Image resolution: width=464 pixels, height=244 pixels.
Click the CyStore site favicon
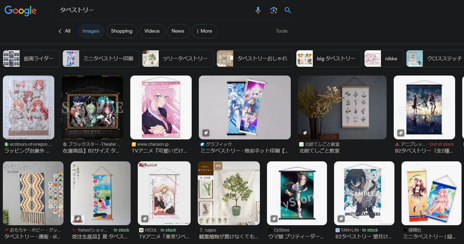coord(270,230)
